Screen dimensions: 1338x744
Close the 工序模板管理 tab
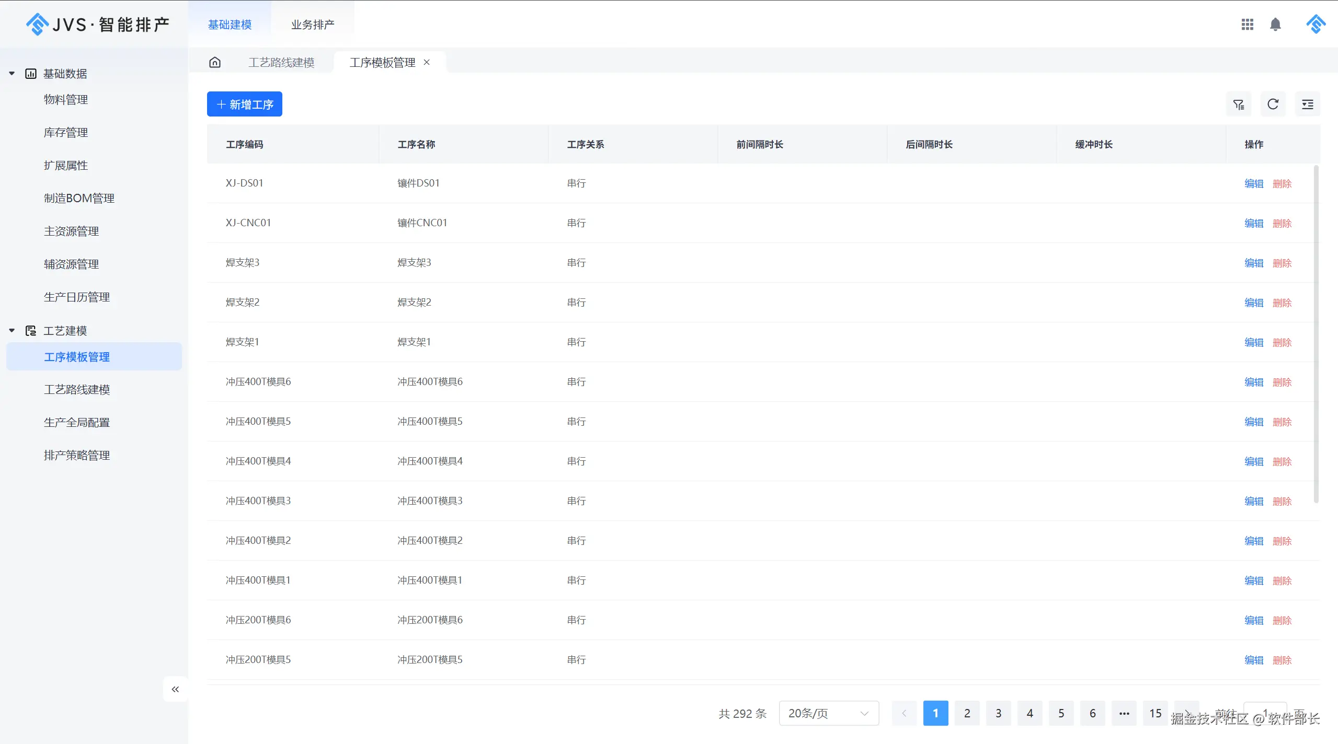coord(427,62)
